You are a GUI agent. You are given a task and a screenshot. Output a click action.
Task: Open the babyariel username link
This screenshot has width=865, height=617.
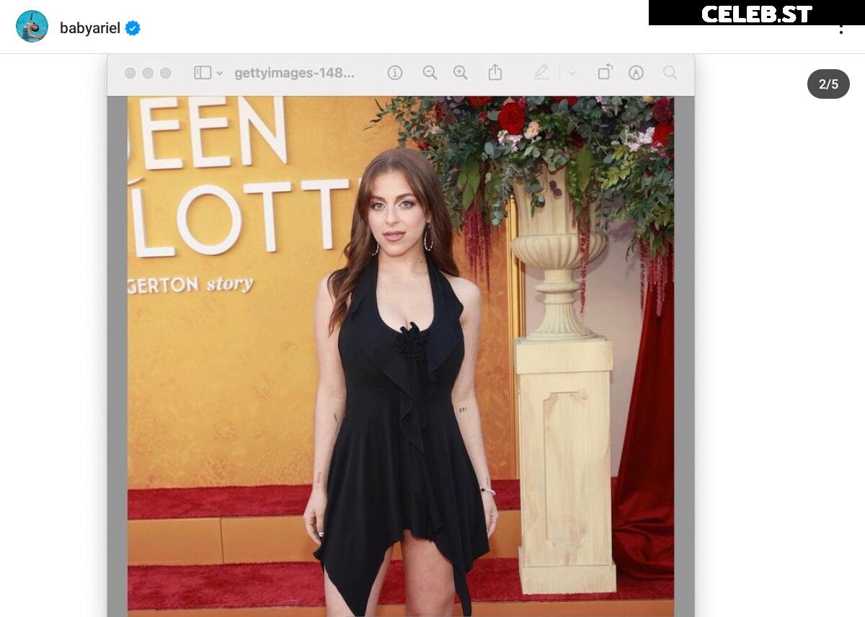[x=90, y=28]
